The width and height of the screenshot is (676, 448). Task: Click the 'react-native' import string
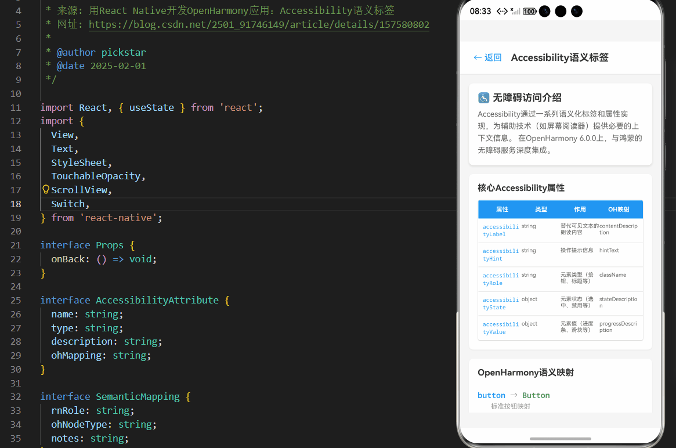[x=118, y=218]
